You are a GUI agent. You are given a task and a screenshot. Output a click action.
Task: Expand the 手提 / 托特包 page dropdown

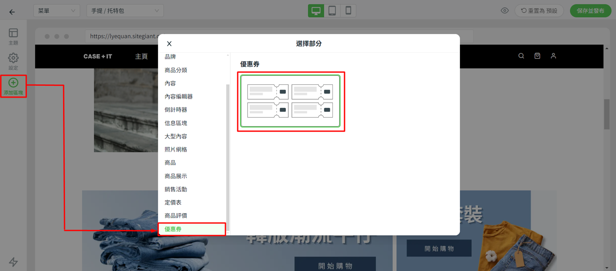tap(125, 11)
